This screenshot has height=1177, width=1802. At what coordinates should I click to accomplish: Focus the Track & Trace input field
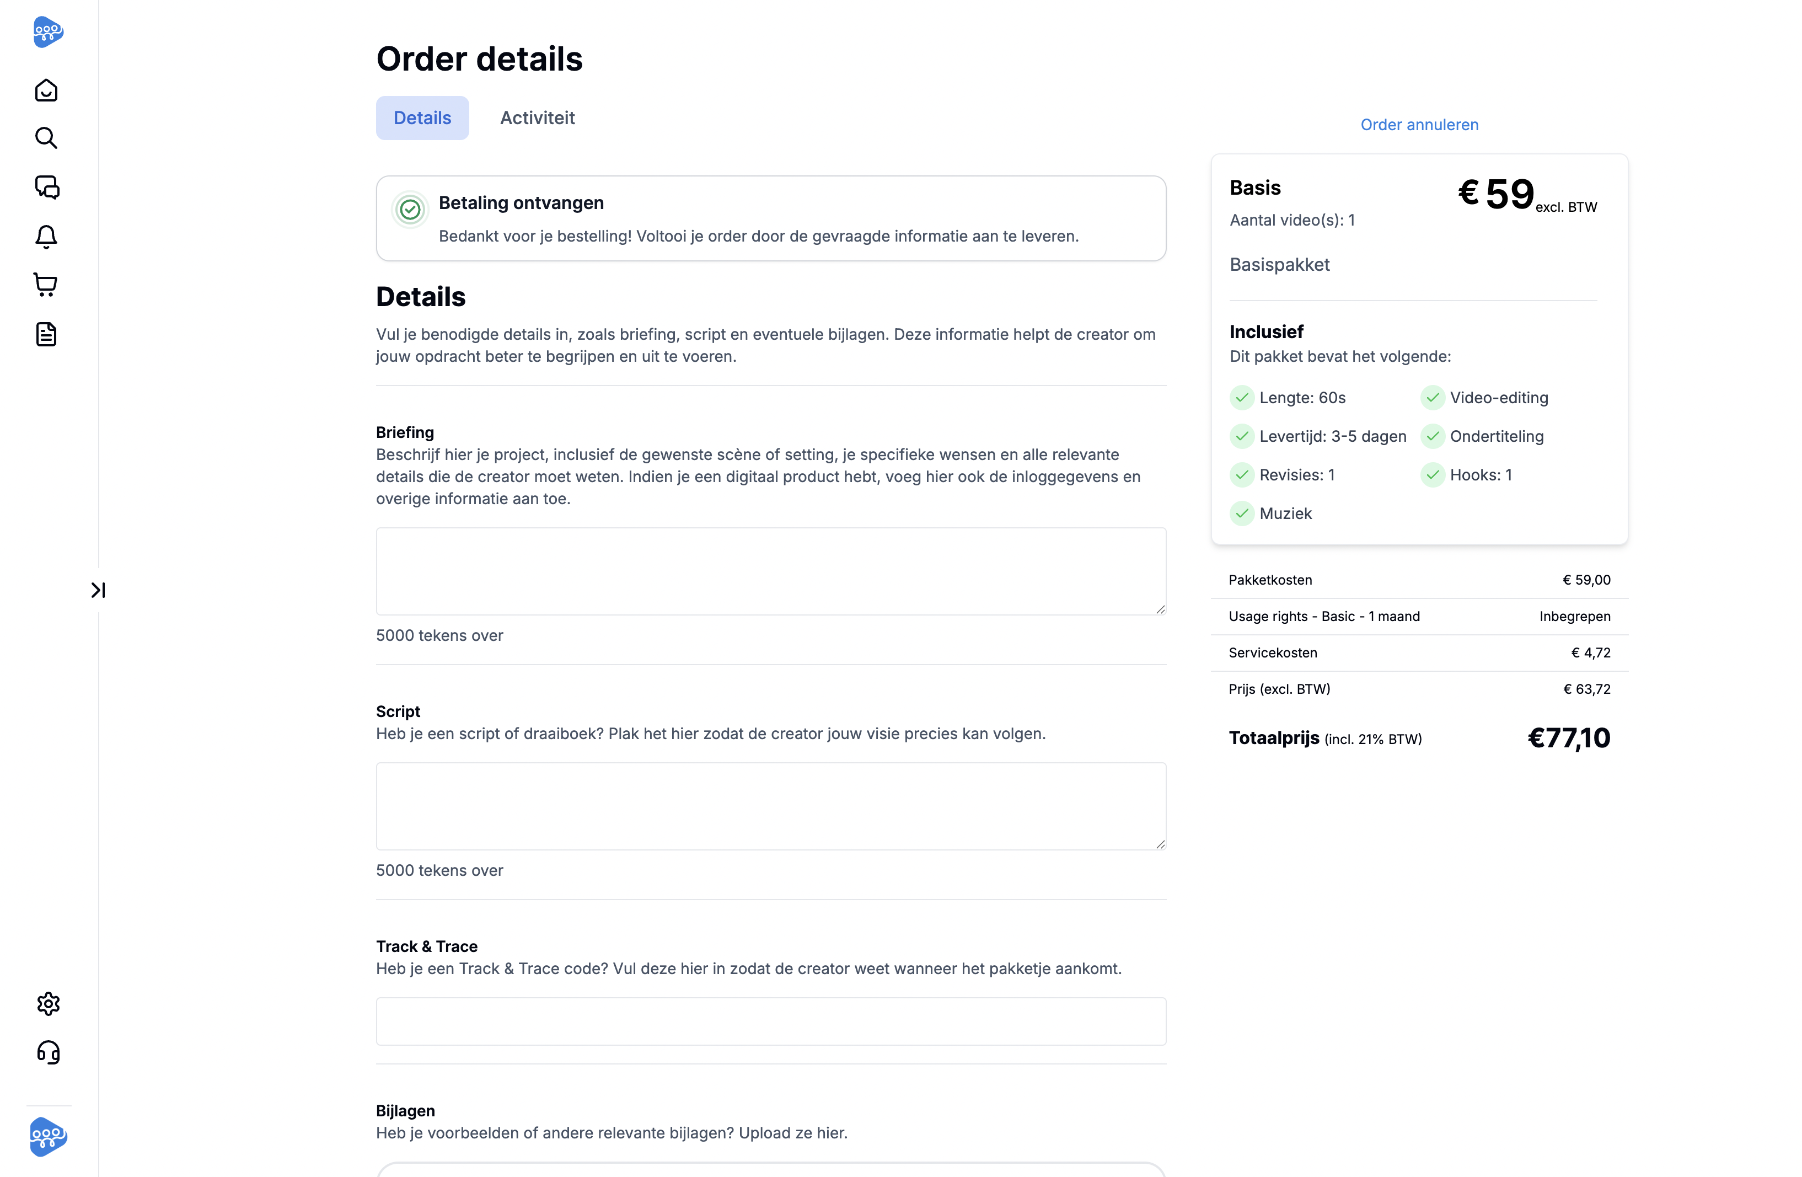770,1021
